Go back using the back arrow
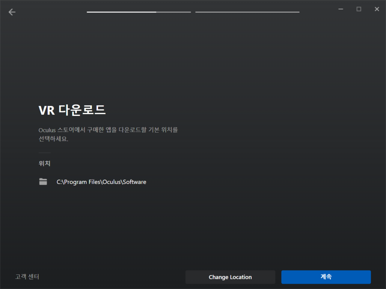This screenshot has width=386, height=289. click(12, 12)
